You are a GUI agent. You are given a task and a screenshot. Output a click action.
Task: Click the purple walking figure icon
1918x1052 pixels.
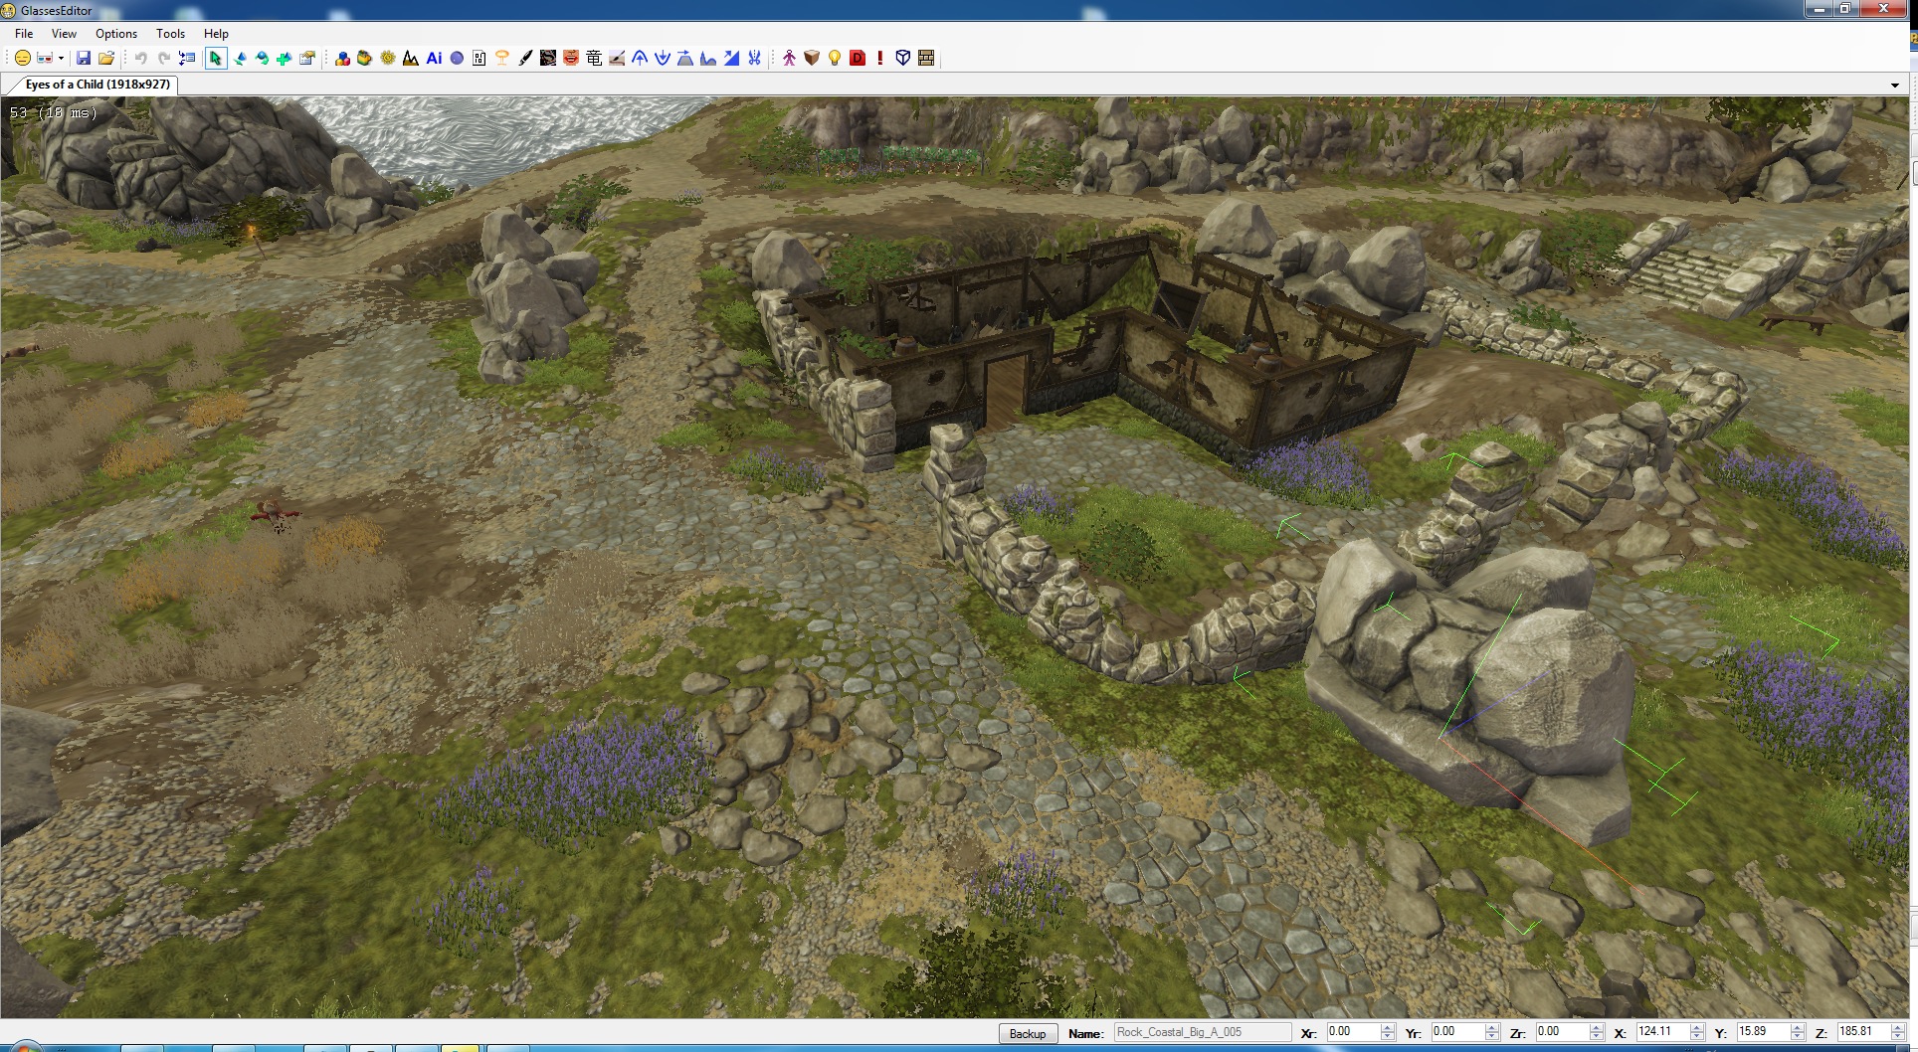[789, 59]
